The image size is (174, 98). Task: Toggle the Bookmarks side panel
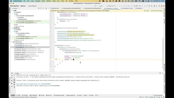(x=10, y=80)
